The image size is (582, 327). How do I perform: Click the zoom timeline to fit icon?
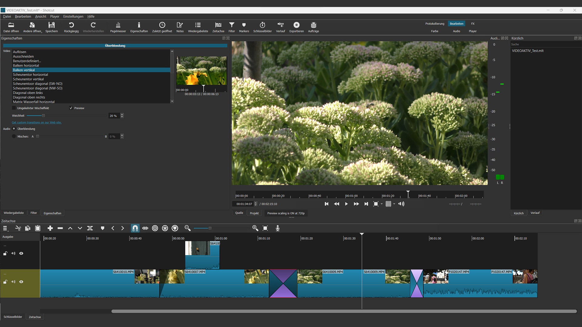tap(265, 228)
